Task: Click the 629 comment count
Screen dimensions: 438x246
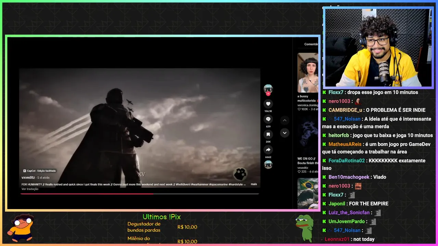Action: tap(268, 126)
